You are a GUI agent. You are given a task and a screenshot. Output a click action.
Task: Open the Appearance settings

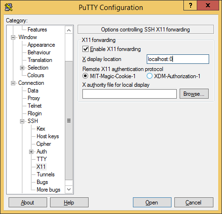point(41,45)
